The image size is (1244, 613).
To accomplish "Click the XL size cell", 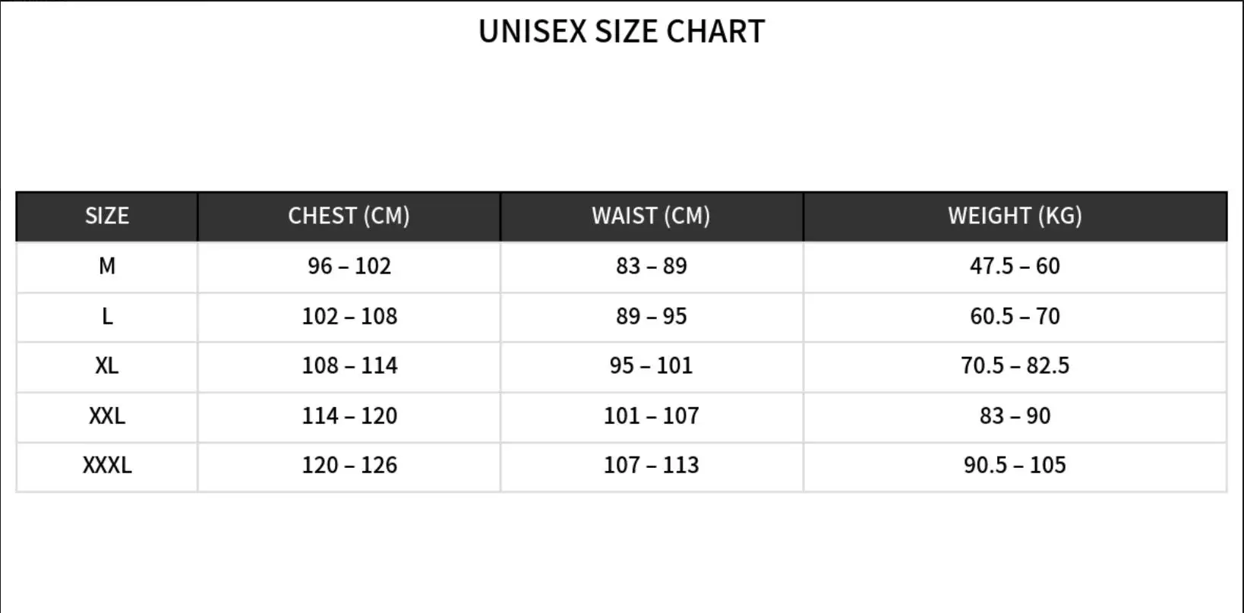I will click(107, 365).
